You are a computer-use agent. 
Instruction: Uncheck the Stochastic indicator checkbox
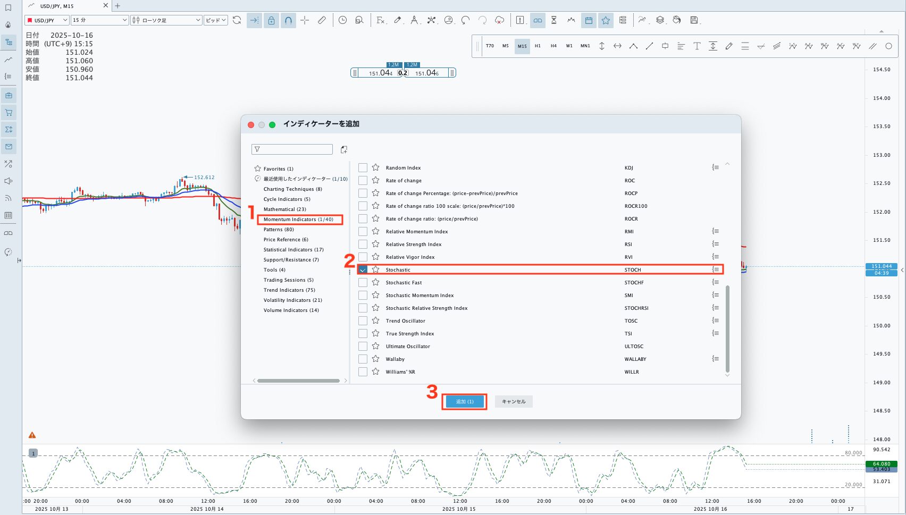pos(363,270)
